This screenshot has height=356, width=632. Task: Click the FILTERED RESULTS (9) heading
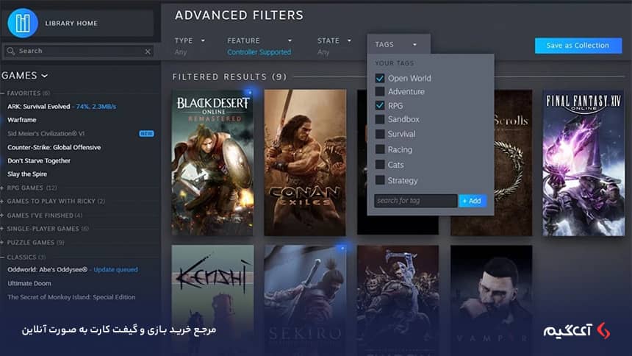(x=229, y=76)
